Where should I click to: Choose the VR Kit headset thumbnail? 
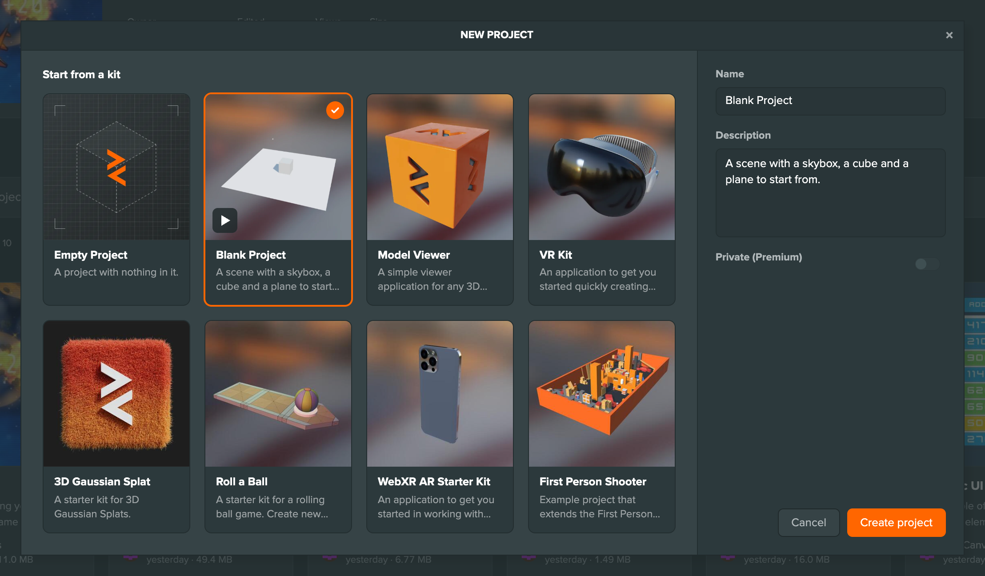(602, 167)
